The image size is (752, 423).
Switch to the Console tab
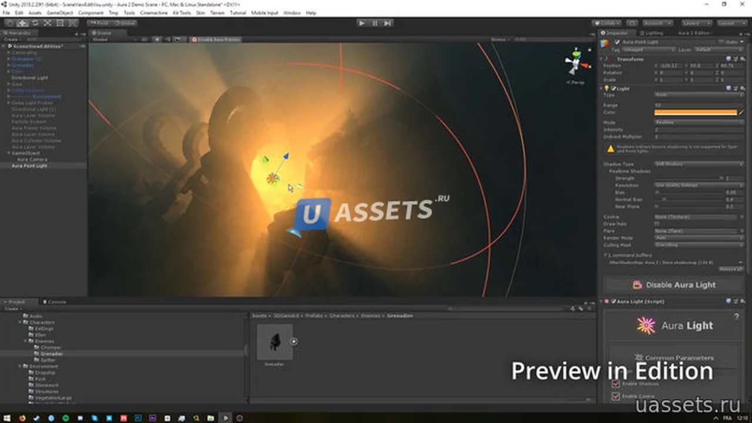click(55, 302)
